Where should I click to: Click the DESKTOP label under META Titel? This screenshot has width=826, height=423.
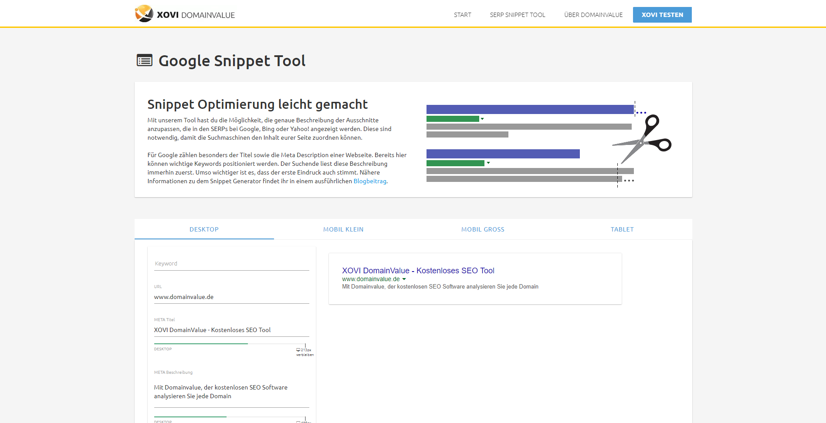point(162,349)
